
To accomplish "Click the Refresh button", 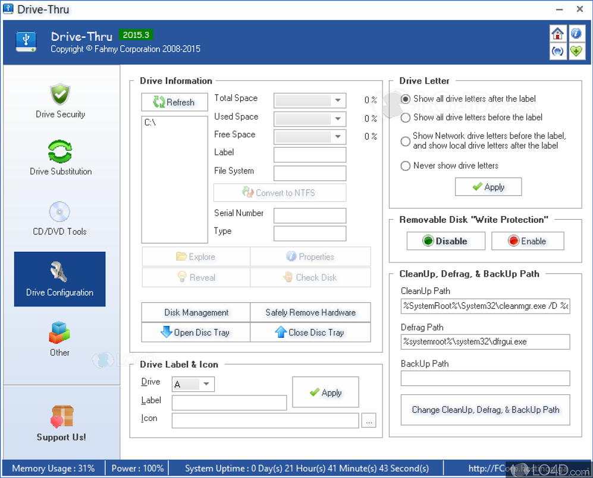I will pos(174,102).
